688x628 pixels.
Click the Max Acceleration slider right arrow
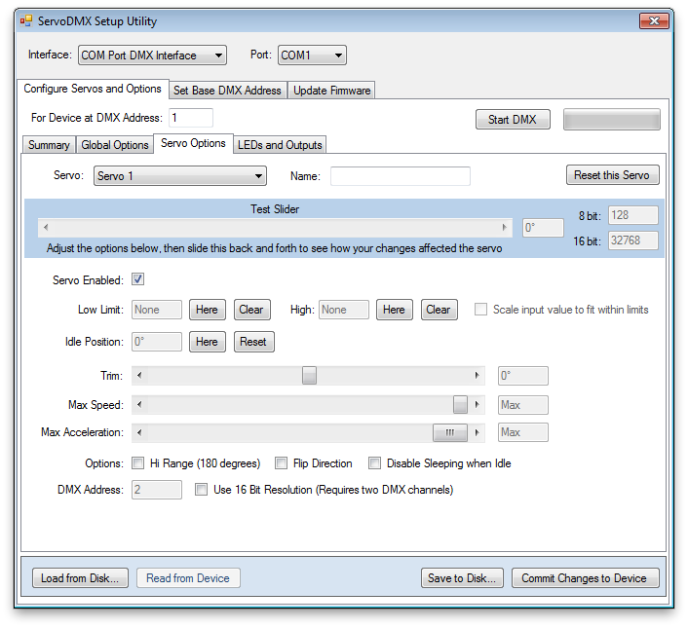click(478, 432)
